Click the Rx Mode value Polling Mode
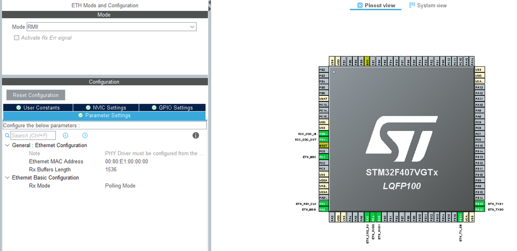Viewport: 517px width, 251px height. pyautogui.click(x=120, y=186)
